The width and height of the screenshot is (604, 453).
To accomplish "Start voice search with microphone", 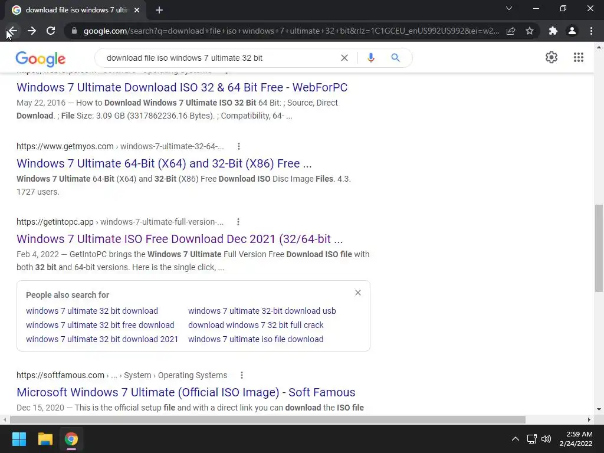I will [370, 58].
